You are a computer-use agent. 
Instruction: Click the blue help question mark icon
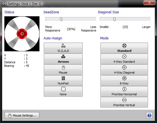coord(149,115)
